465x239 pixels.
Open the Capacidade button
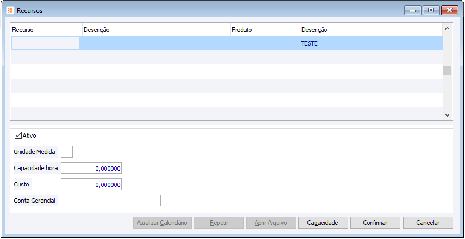(x=323, y=223)
